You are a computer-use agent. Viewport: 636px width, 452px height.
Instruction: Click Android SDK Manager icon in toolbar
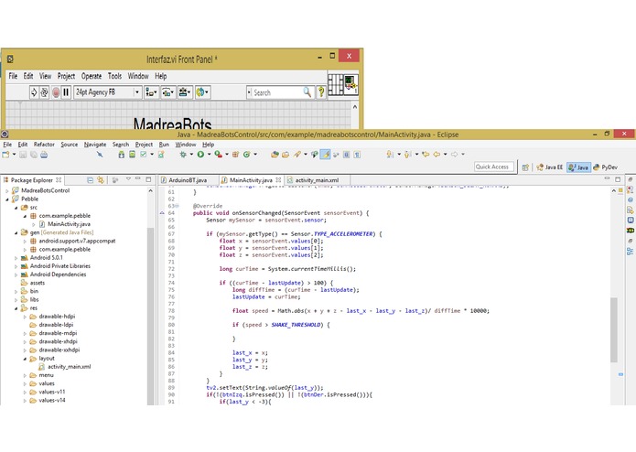pyautogui.click(x=122, y=155)
